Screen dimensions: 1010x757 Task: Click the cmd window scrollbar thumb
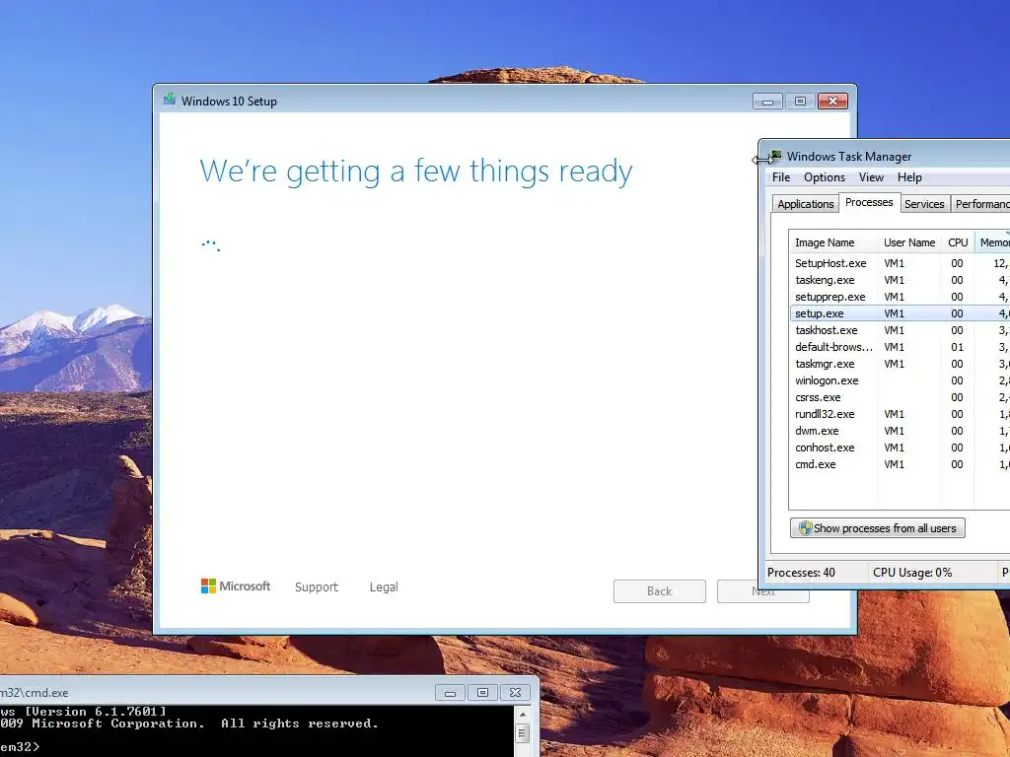(523, 733)
